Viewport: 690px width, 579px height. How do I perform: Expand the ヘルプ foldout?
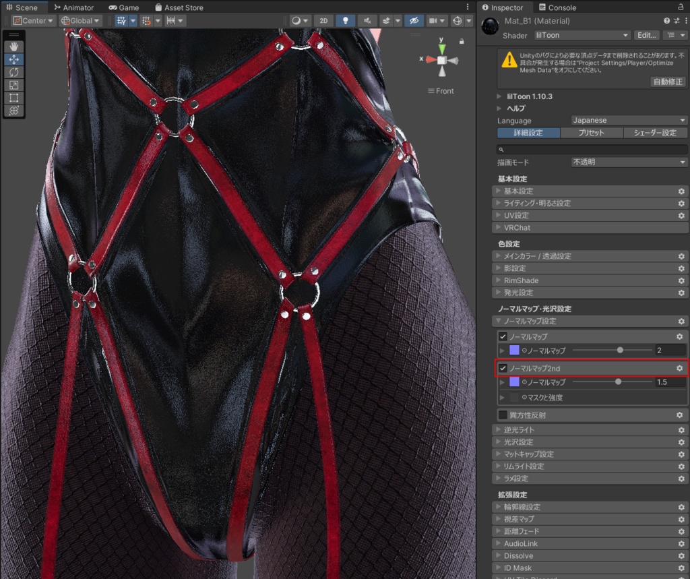point(499,108)
